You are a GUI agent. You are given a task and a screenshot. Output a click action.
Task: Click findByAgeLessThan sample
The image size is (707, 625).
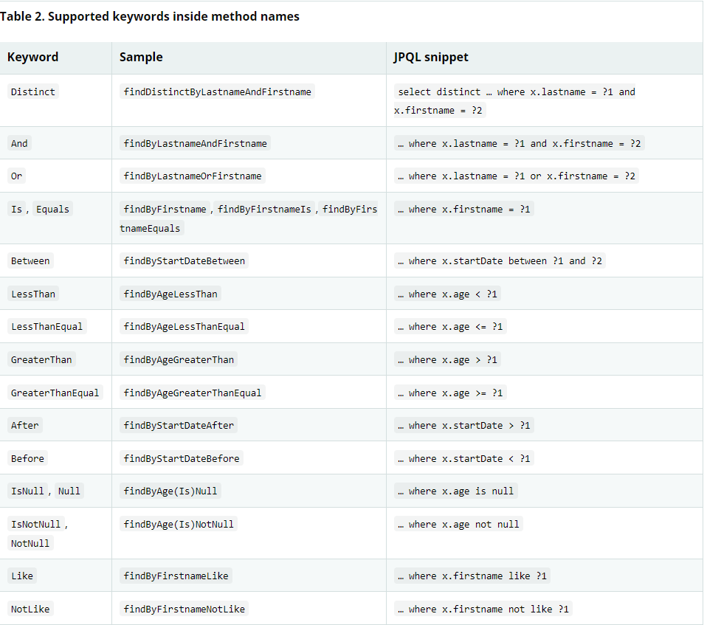[x=170, y=294]
